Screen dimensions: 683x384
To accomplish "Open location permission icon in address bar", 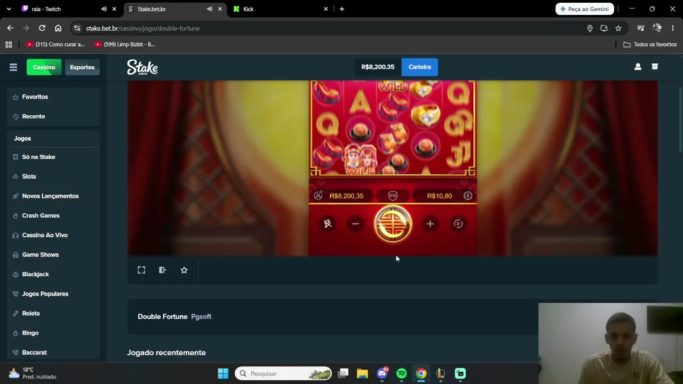I will pos(590,28).
